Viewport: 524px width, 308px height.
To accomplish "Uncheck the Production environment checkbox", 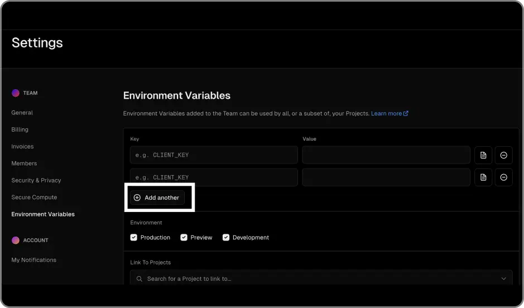I will [134, 238].
